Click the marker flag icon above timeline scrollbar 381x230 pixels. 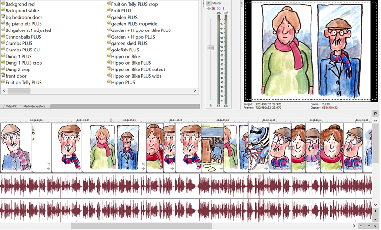click(376, 114)
